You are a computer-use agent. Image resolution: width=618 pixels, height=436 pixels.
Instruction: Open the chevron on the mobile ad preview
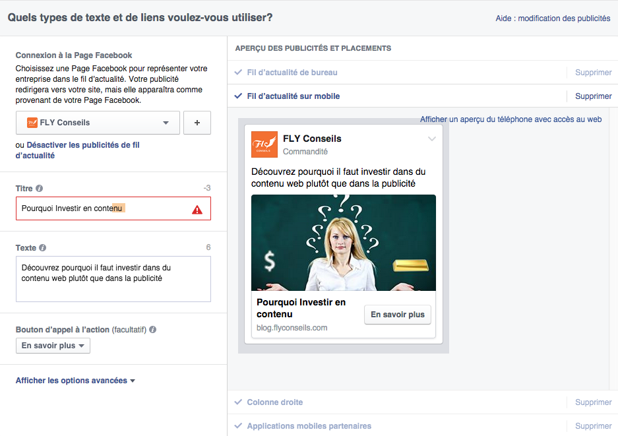click(432, 139)
